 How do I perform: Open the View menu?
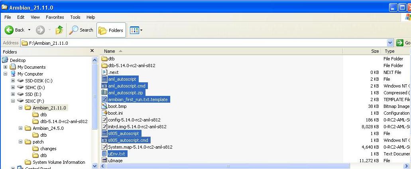click(35, 17)
